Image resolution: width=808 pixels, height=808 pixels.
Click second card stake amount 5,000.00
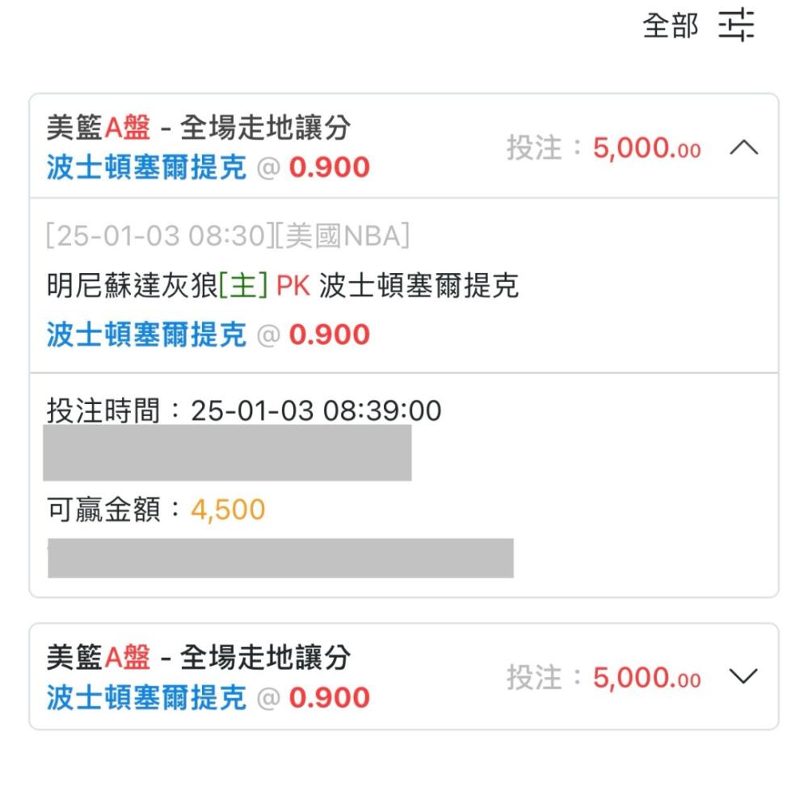coord(646,678)
